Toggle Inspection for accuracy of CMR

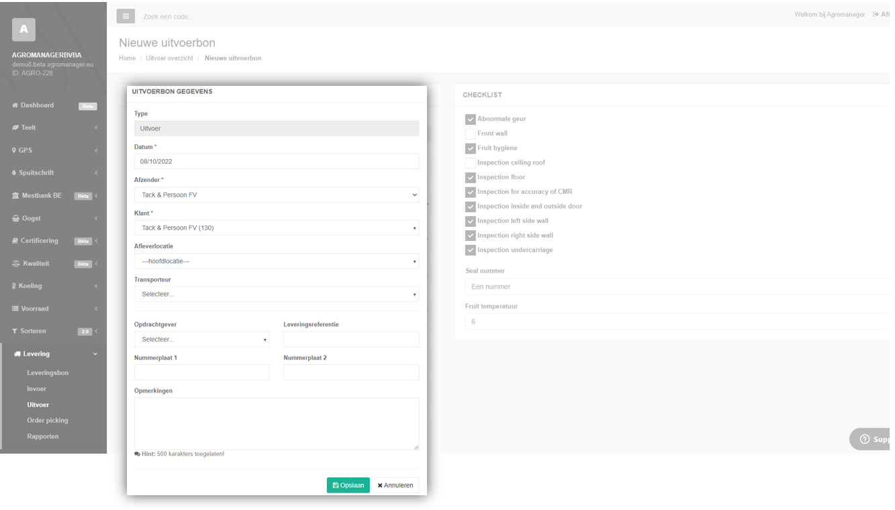pyautogui.click(x=471, y=192)
